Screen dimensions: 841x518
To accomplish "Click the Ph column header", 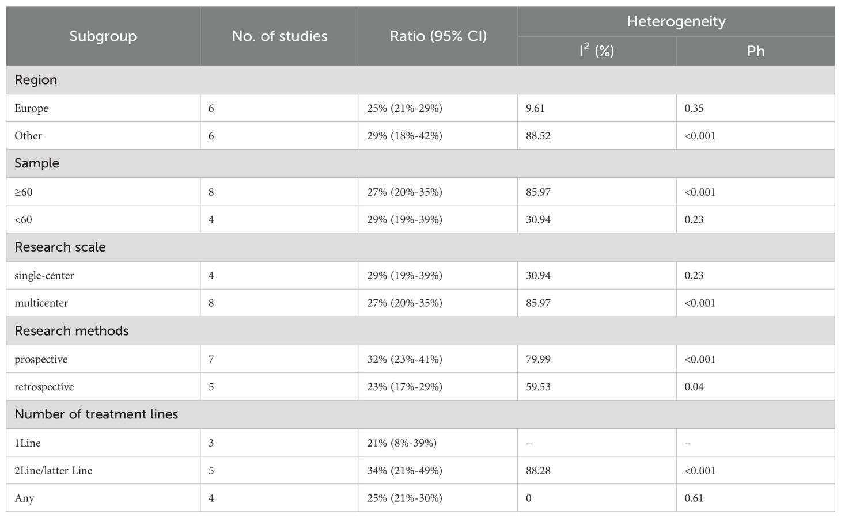I will coord(755,51).
